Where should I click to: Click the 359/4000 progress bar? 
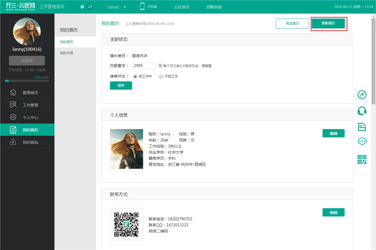pos(27,81)
